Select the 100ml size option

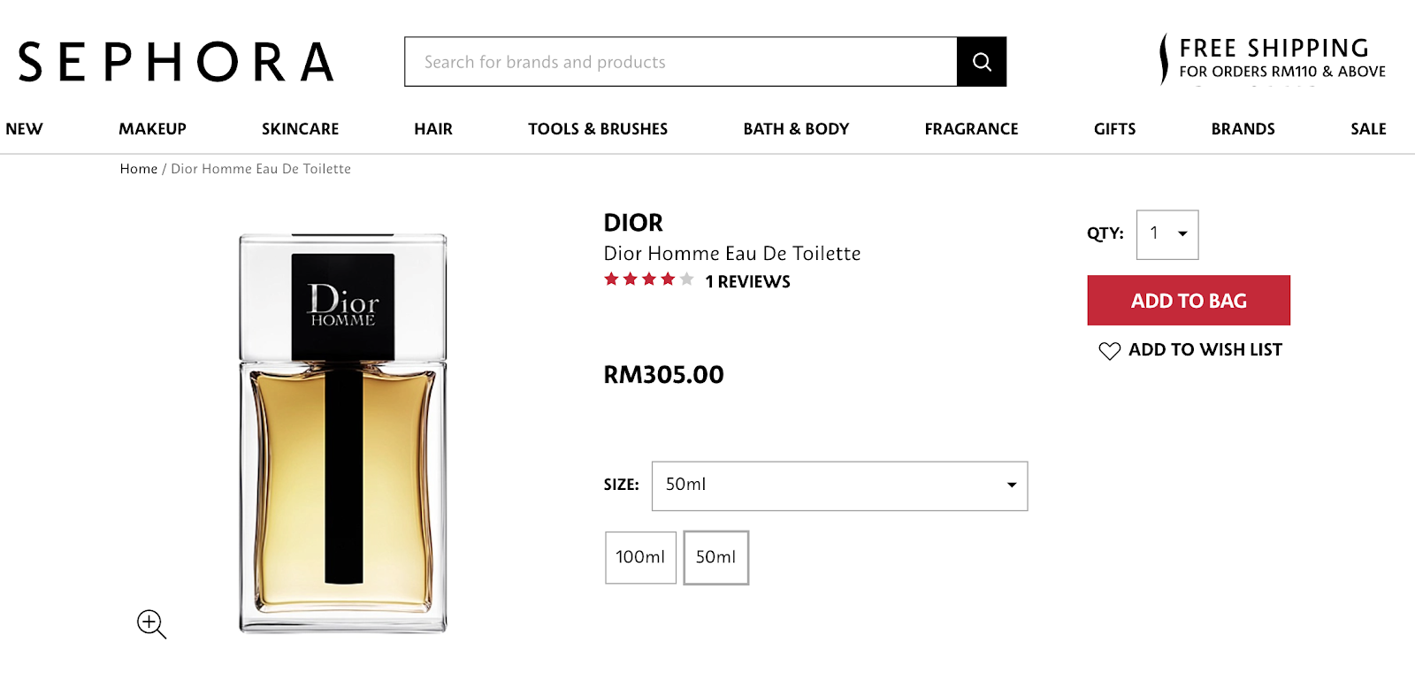coord(640,557)
